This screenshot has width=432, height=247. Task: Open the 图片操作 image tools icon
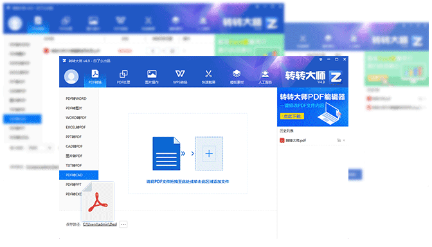(x=152, y=77)
